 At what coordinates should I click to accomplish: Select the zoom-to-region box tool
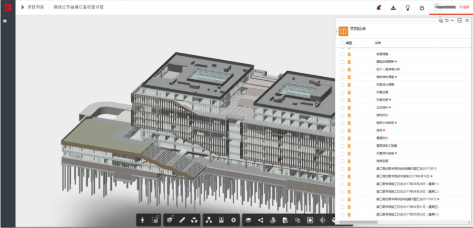(155, 220)
